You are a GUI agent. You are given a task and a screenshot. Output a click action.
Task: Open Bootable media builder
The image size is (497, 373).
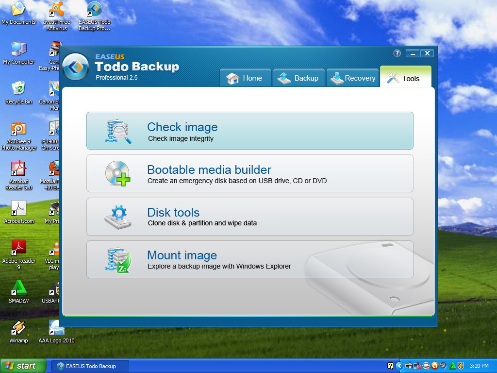tap(250, 173)
